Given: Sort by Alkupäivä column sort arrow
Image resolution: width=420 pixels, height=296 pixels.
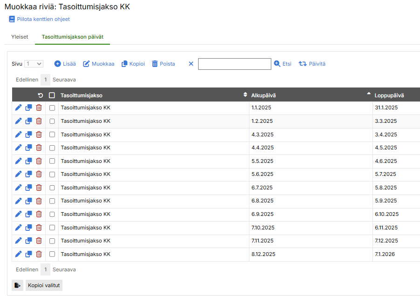Looking at the screenshot, I should 369,95.
